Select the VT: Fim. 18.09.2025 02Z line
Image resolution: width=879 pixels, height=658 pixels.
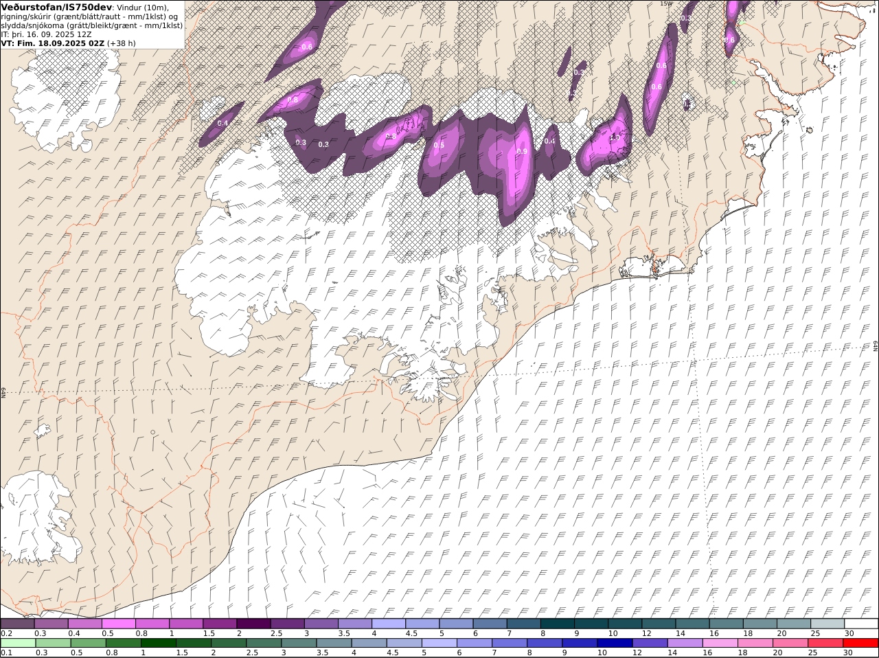pyautogui.click(x=53, y=43)
